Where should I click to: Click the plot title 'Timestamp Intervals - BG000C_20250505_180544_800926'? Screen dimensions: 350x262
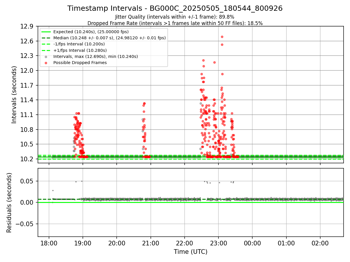click(x=175, y=8)
